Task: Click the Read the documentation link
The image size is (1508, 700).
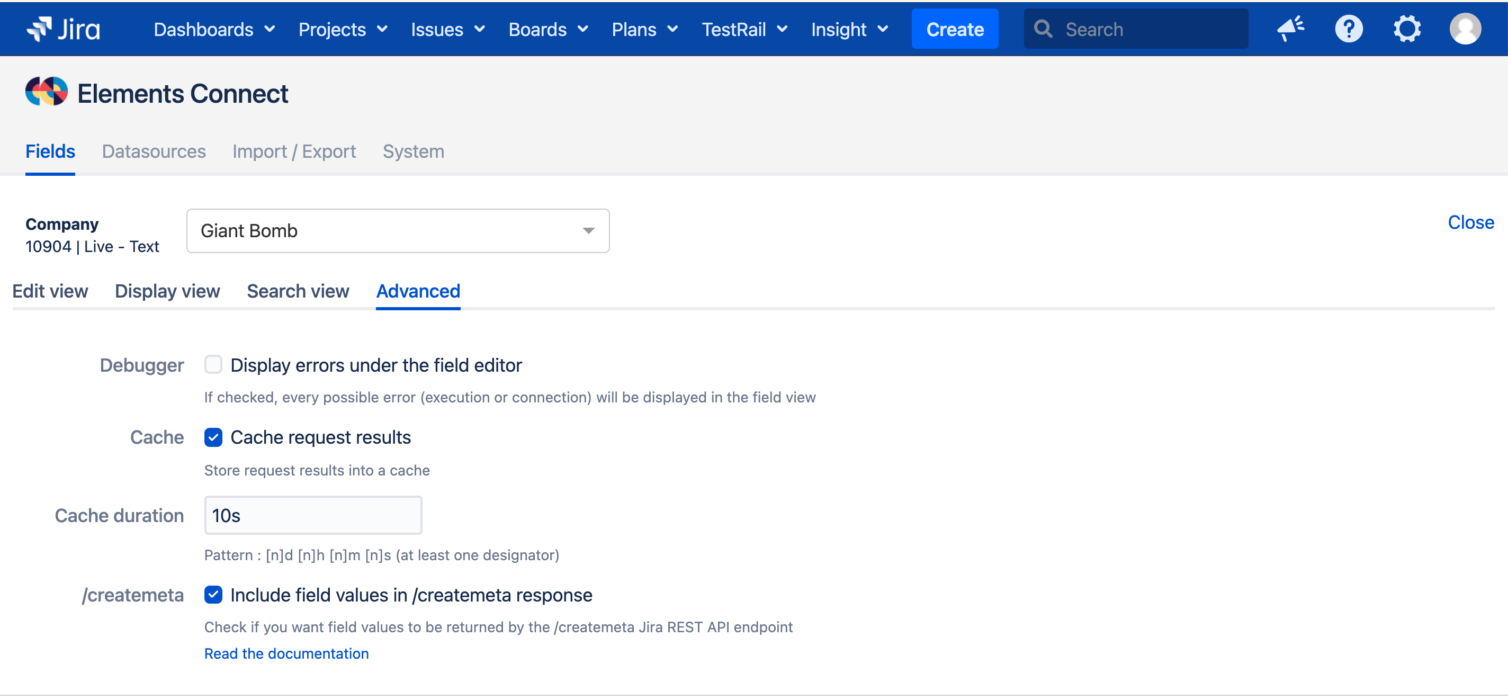Action: 286,653
